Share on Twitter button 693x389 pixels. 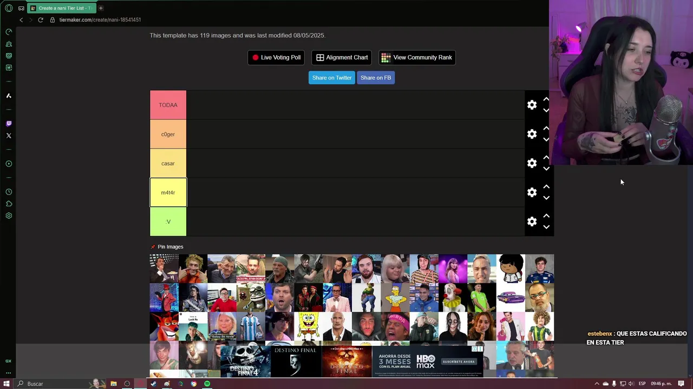point(332,78)
